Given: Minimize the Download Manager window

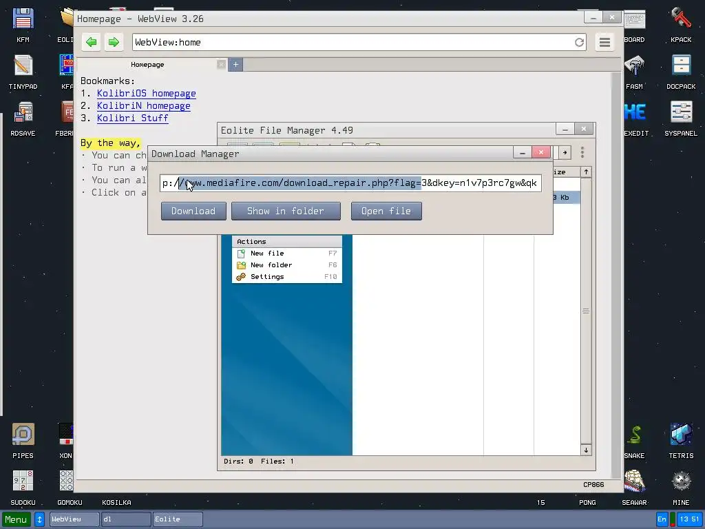Looking at the screenshot, I should (523, 152).
